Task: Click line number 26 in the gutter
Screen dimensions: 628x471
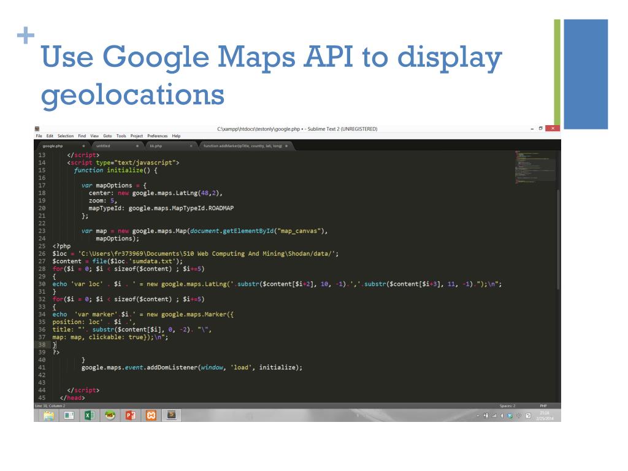Action: pyautogui.click(x=42, y=254)
